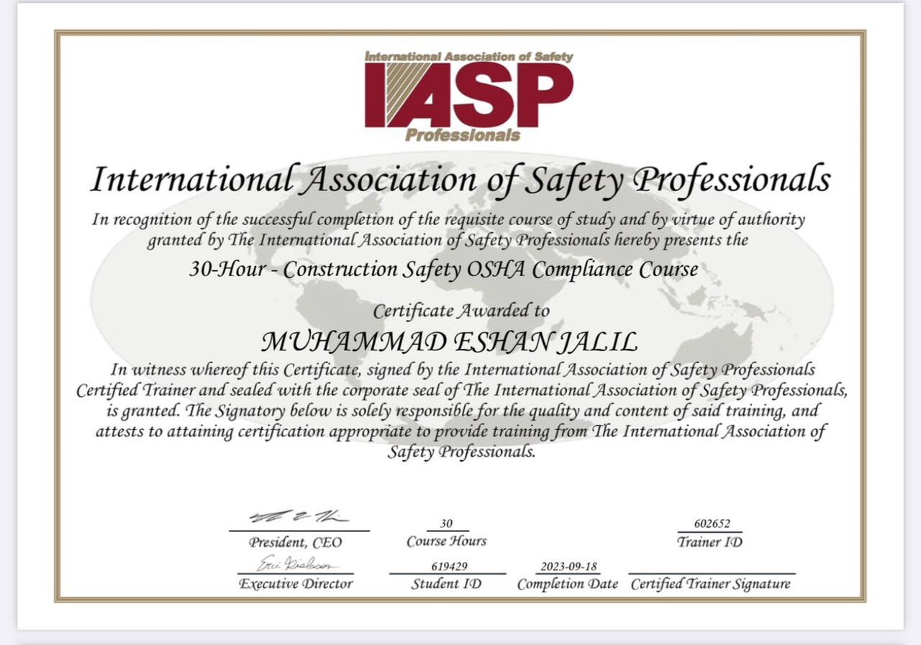This screenshot has height=645, width=921.
Task: Click the line starting 'In witness whereof this Certificate'
Action: 463,370
